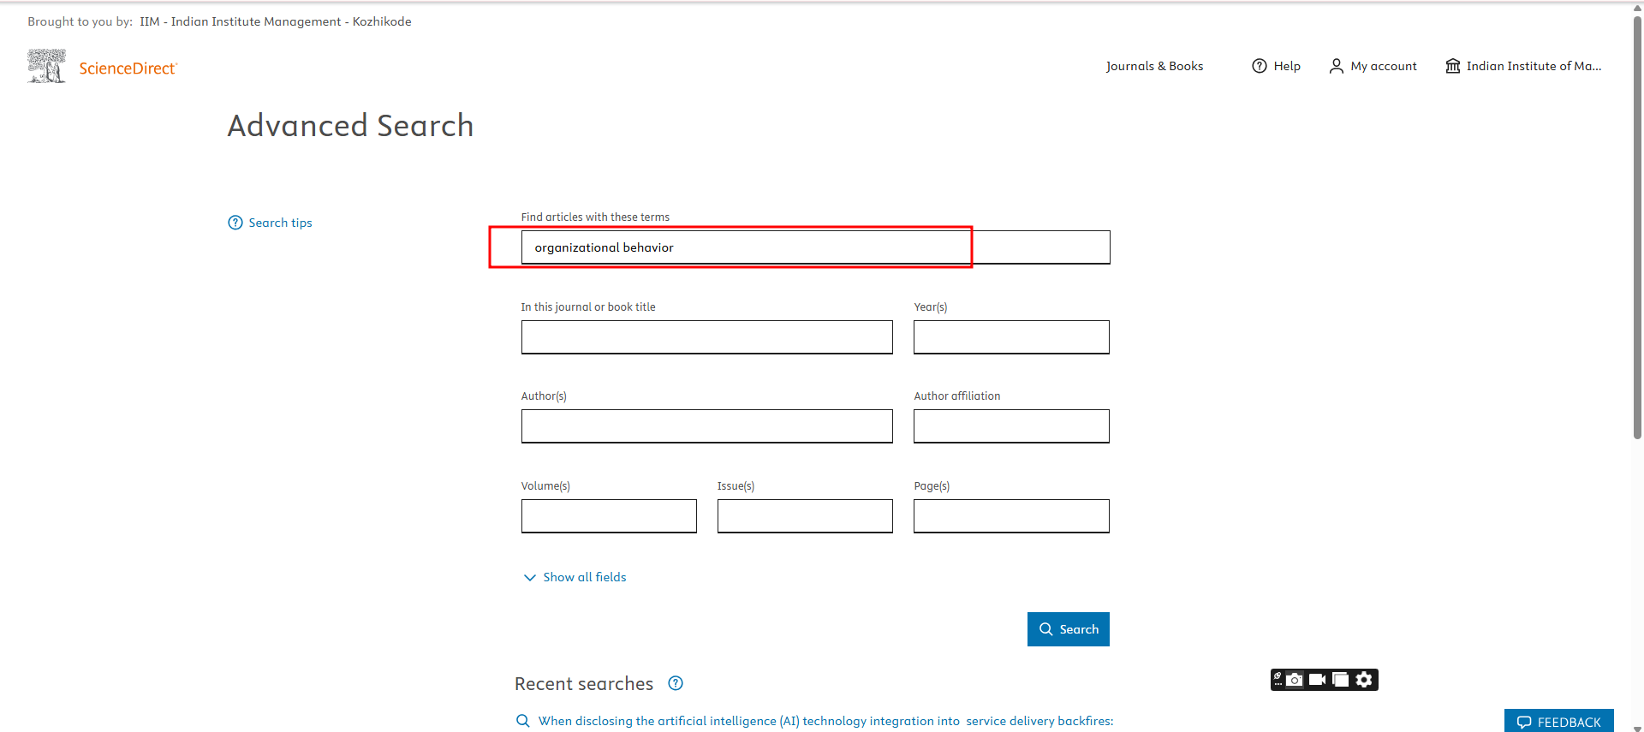This screenshot has height=732, width=1644.
Task: Click the overlapping windows gallery icon
Action: pos(1341,680)
